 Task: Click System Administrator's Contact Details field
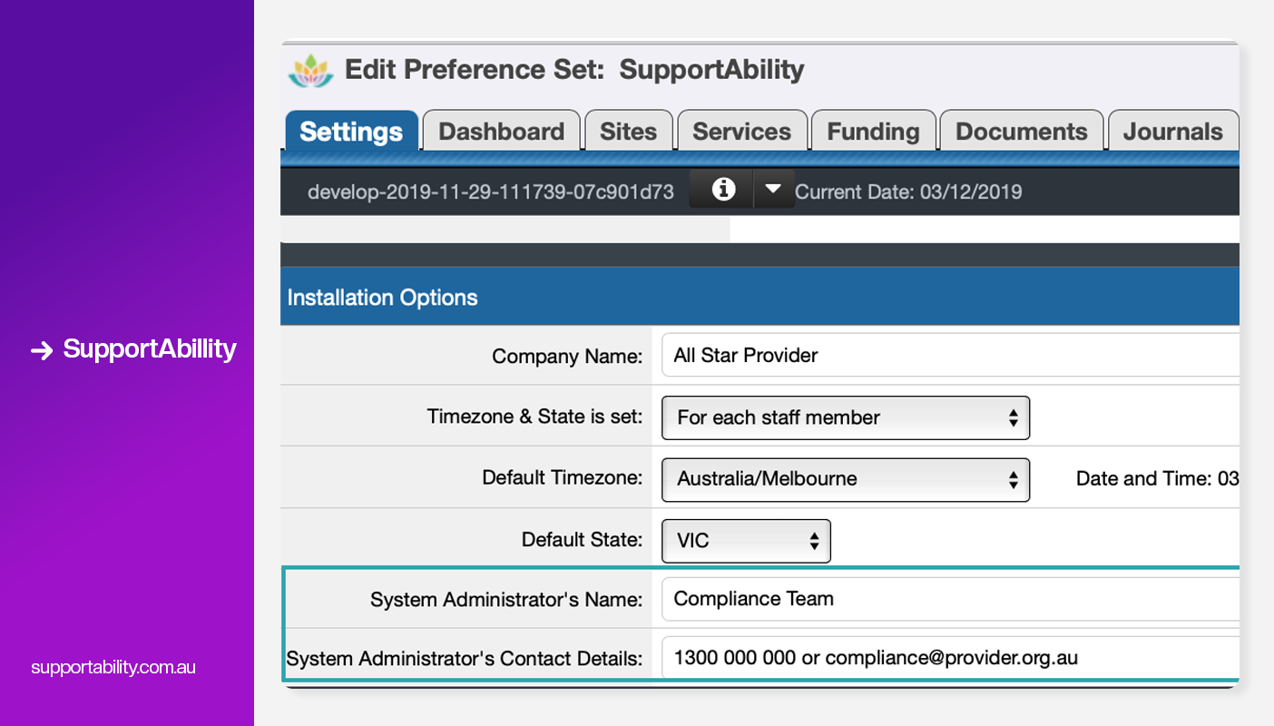[950, 658]
